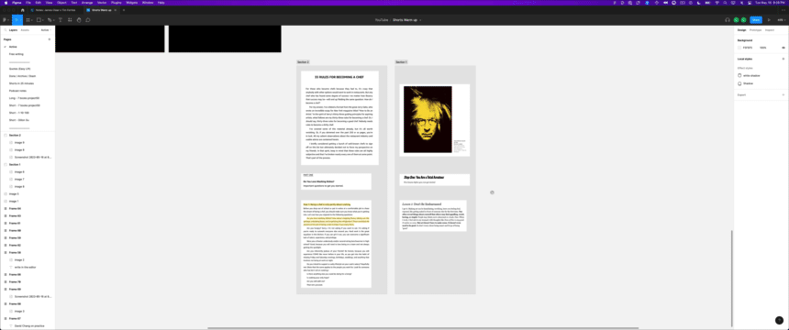Switch to the Inspect tab
The width and height of the screenshot is (789, 330).
[x=770, y=30]
